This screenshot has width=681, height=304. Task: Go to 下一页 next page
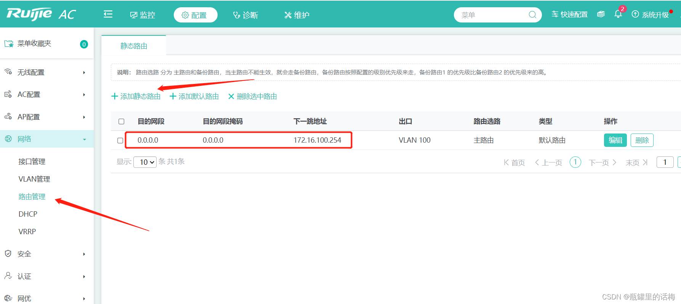[x=602, y=162]
